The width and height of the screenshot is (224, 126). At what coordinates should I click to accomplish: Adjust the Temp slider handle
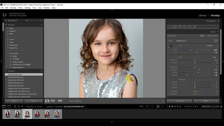191,50
